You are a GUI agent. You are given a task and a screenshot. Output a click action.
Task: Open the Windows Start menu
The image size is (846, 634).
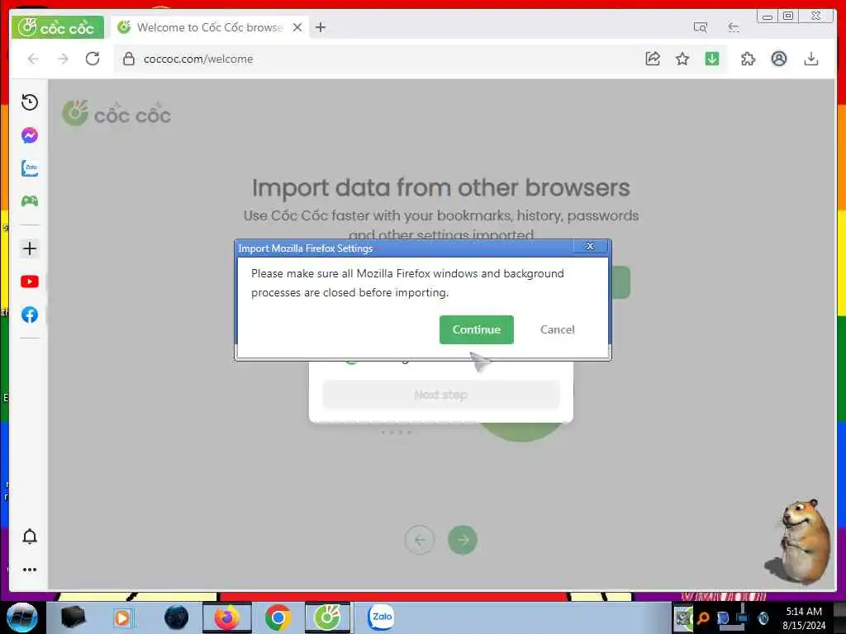tap(21, 617)
